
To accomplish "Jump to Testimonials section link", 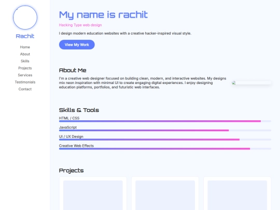I will [25, 82].
